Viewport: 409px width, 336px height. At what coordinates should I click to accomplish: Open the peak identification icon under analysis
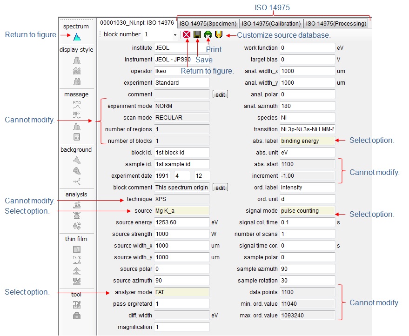tap(77, 205)
